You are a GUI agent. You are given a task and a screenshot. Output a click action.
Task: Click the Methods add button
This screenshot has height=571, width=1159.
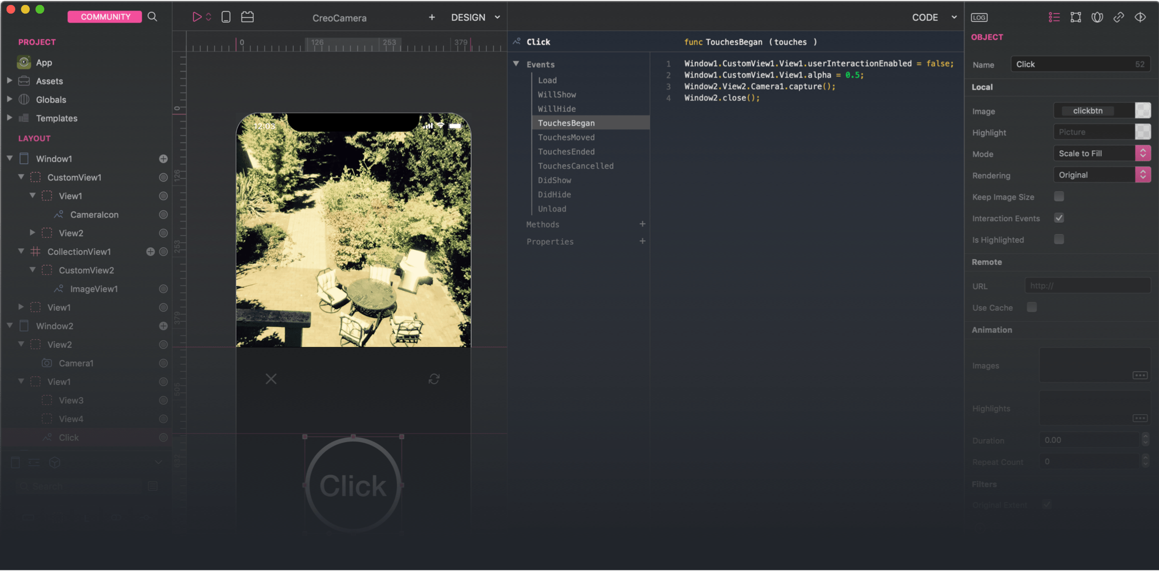click(x=642, y=225)
